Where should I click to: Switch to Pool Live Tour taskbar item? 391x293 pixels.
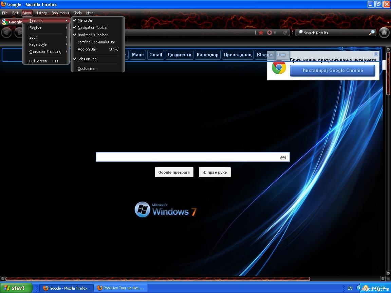point(121,288)
